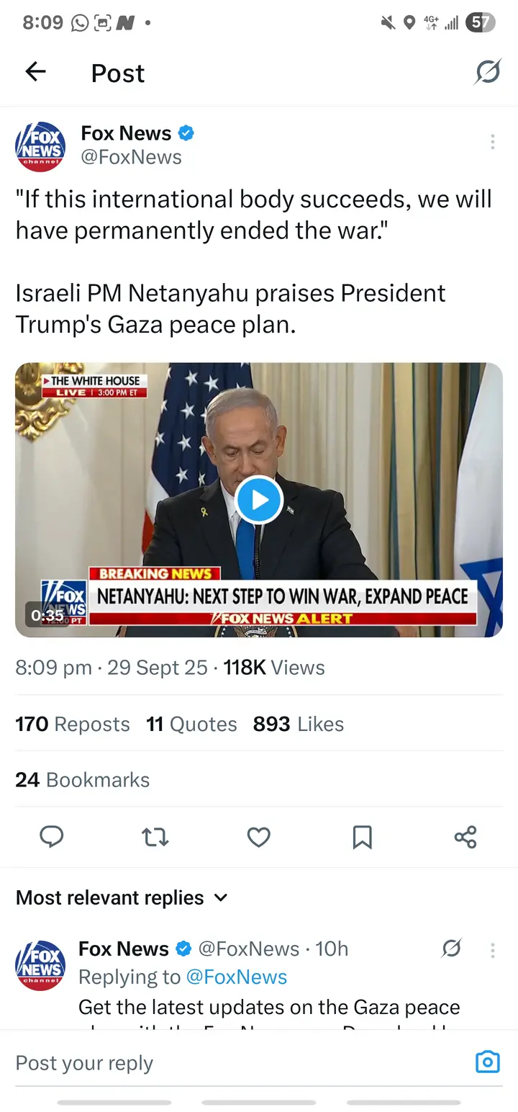The height and width of the screenshot is (1112, 518).
Task: Tap the Grok icon in the header
Action: (488, 72)
